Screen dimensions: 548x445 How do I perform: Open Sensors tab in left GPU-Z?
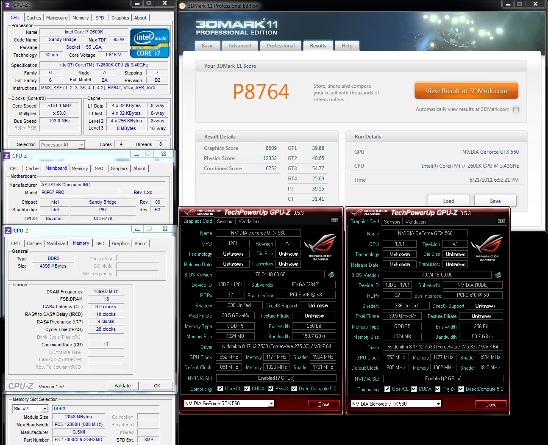point(225,221)
